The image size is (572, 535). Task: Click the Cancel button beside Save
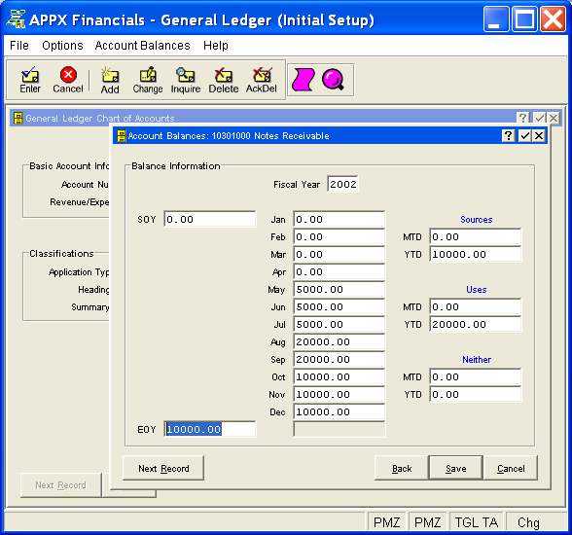(x=511, y=468)
